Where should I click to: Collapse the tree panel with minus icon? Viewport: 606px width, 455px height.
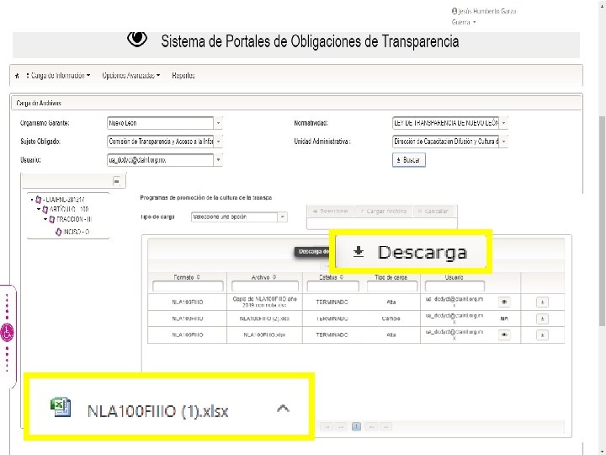(117, 181)
